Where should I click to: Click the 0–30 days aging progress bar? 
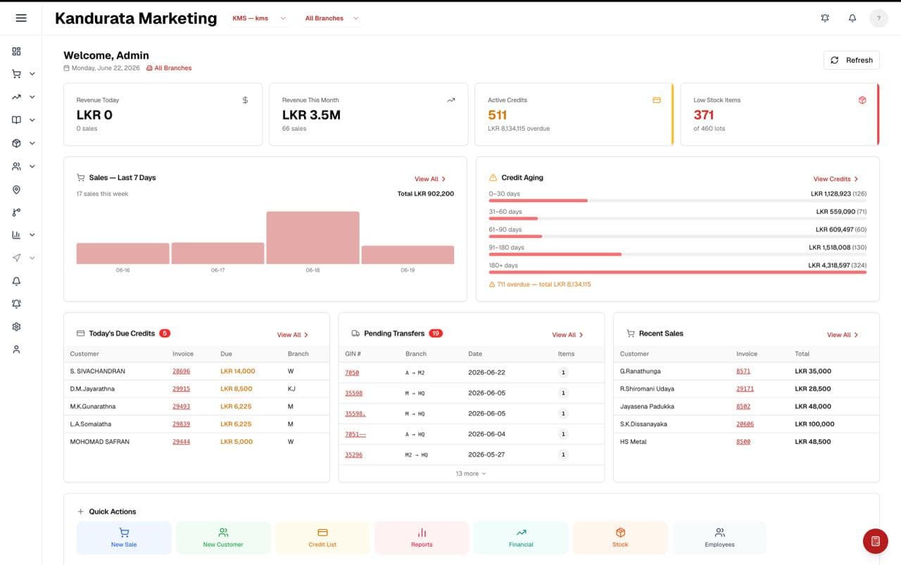(677, 201)
